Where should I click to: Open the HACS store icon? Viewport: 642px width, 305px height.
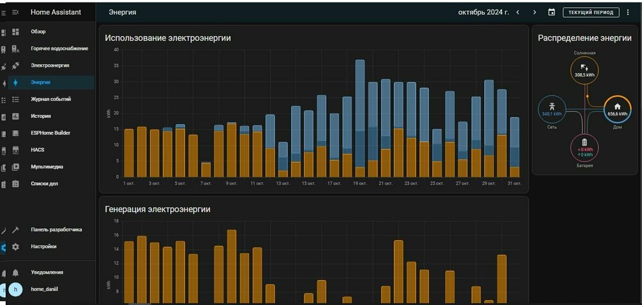[16, 150]
